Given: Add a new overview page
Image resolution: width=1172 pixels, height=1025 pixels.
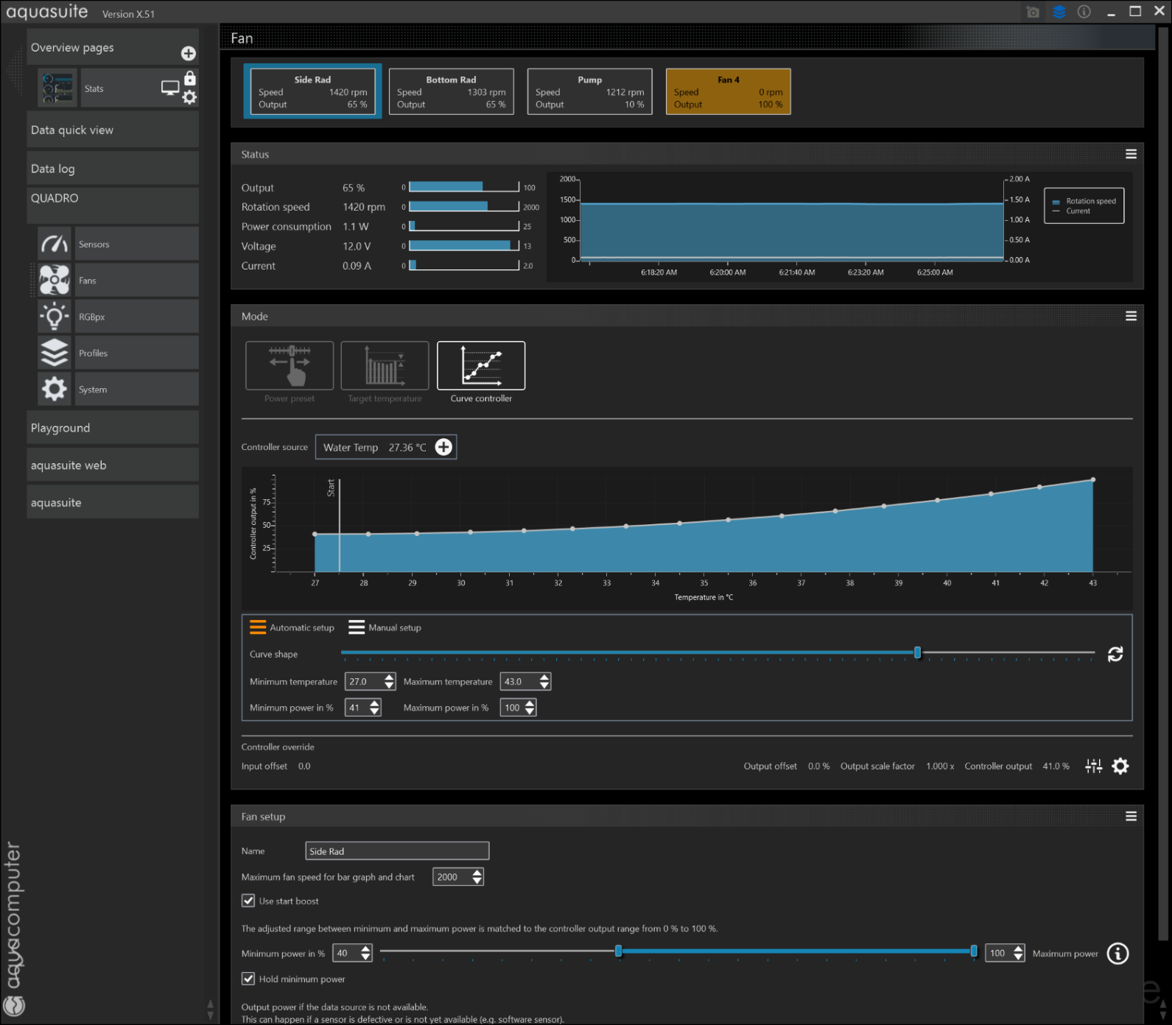Looking at the screenshot, I should [x=189, y=54].
